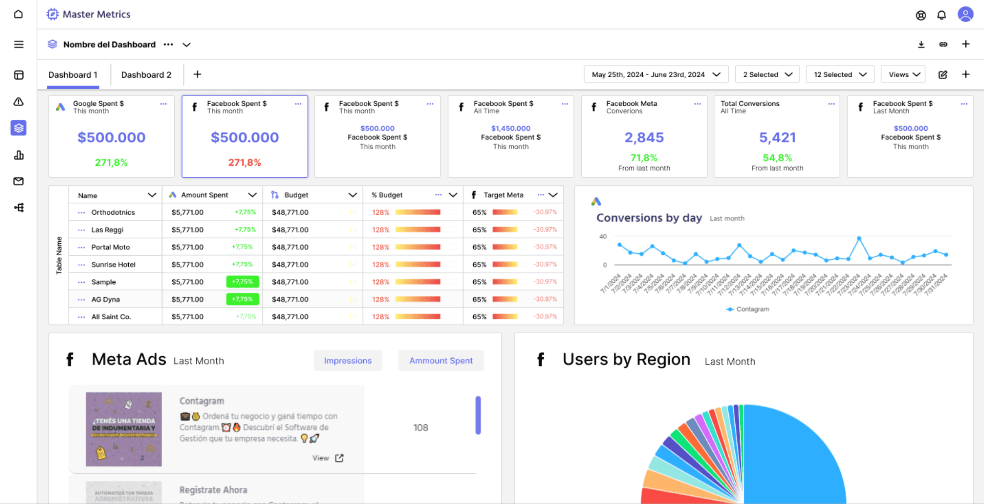The height and width of the screenshot is (504, 984).
Task: Switch Meta Ads to Impressions
Action: (348, 360)
